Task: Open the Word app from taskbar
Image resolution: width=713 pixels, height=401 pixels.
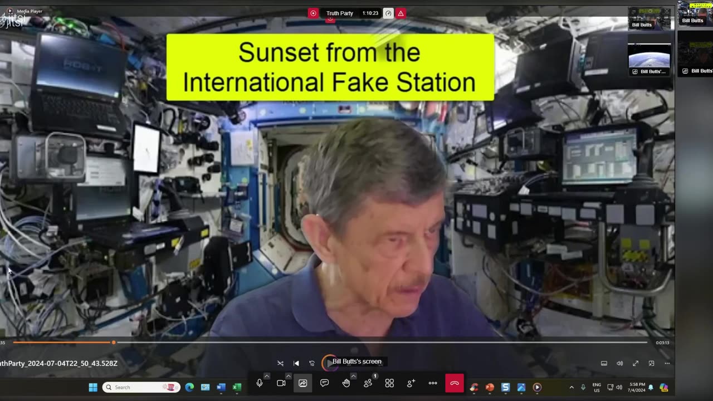Action: tap(221, 387)
